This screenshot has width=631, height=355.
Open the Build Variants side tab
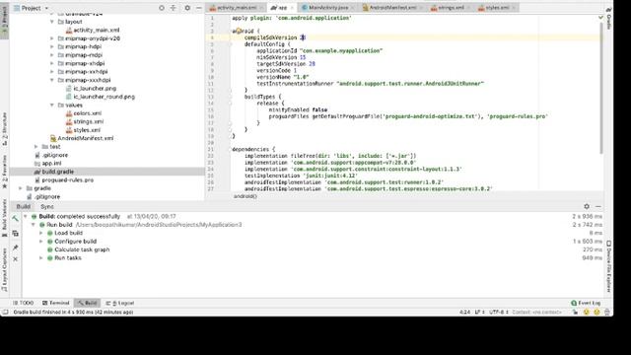coord(4,217)
